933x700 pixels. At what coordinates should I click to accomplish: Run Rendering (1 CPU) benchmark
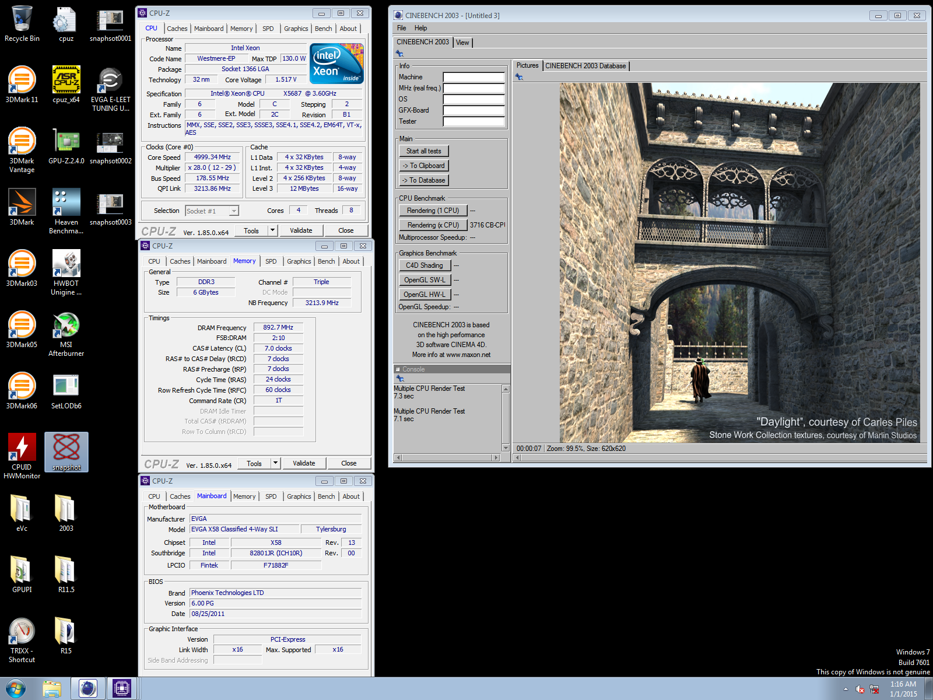point(433,211)
